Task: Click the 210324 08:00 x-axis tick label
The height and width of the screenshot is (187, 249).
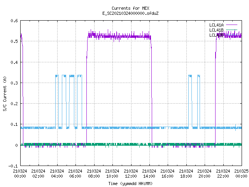Action: coord(94,174)
